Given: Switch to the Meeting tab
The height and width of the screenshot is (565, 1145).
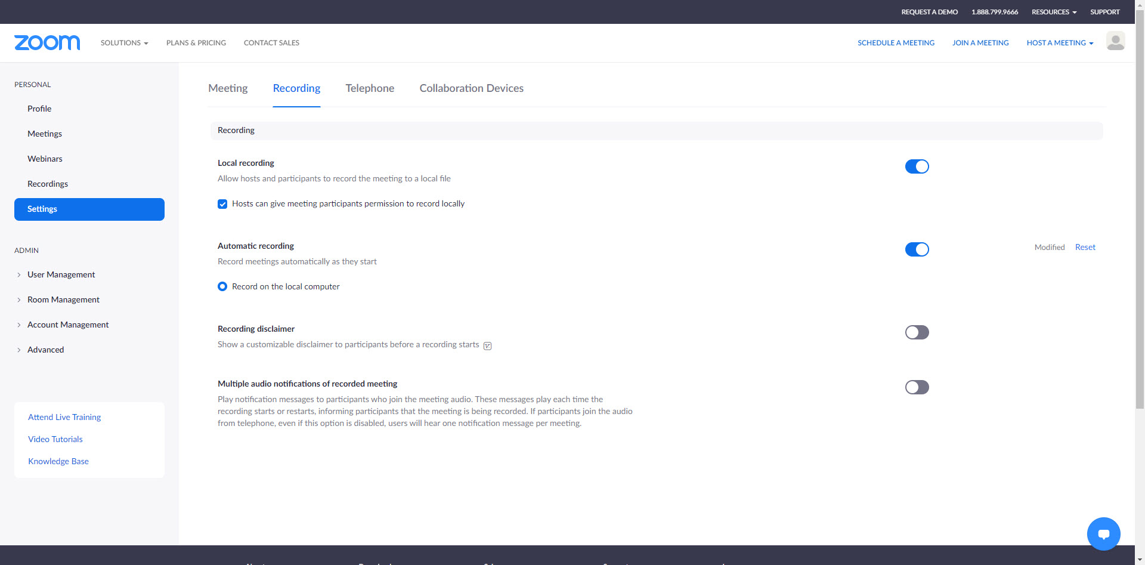Looking at the screenshot, I should (x=228, y=88).
